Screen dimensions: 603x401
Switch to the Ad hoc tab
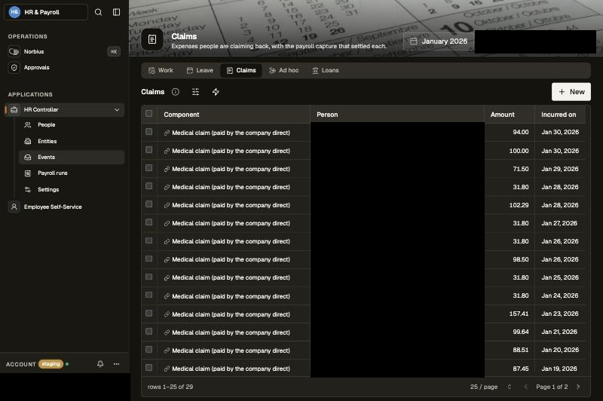pyautogui.click(x=284, y=70)
